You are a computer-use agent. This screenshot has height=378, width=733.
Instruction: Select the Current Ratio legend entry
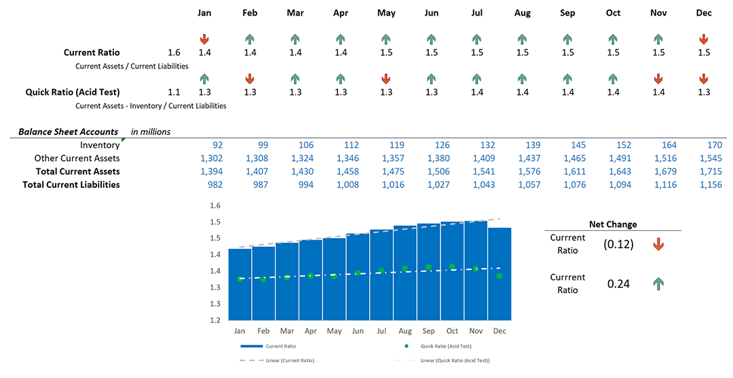268,346
